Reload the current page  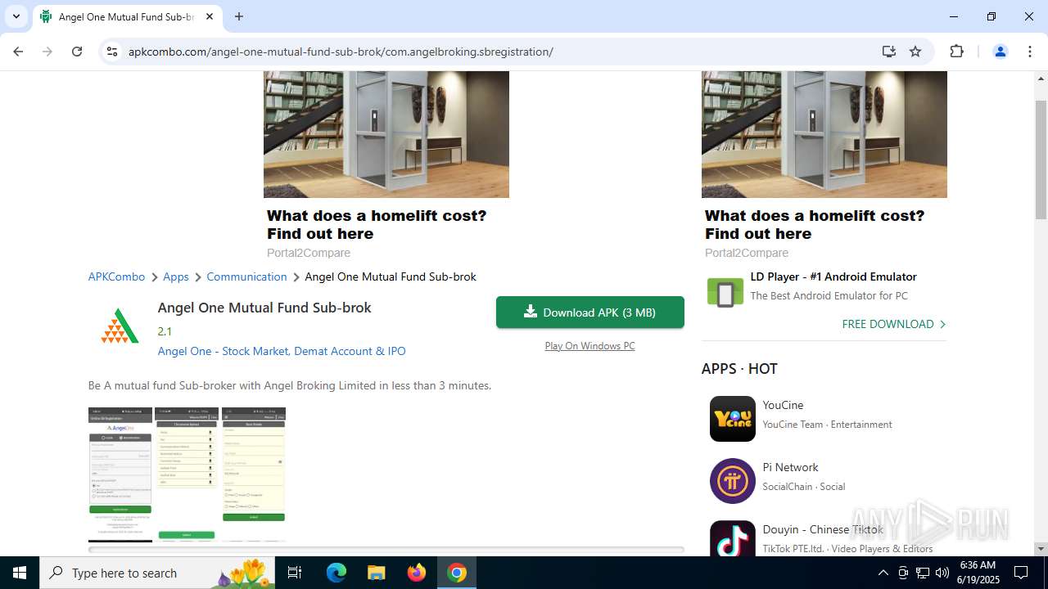pos(77,52)
